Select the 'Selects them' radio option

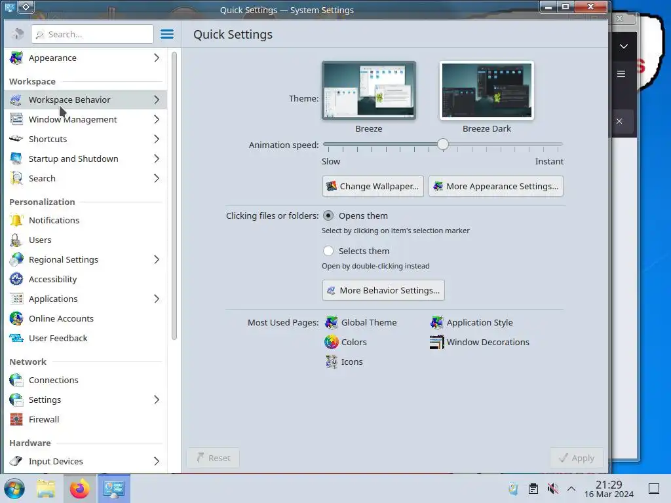tap(328, 251)
